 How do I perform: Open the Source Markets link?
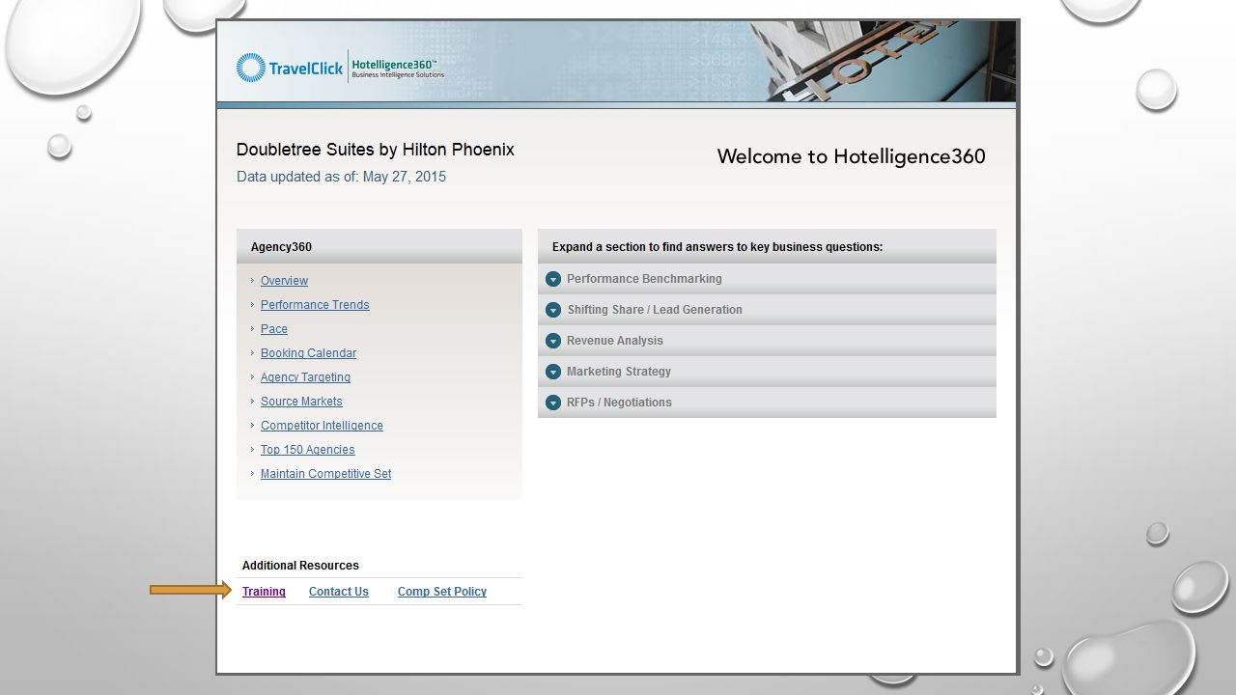point(301,402)
